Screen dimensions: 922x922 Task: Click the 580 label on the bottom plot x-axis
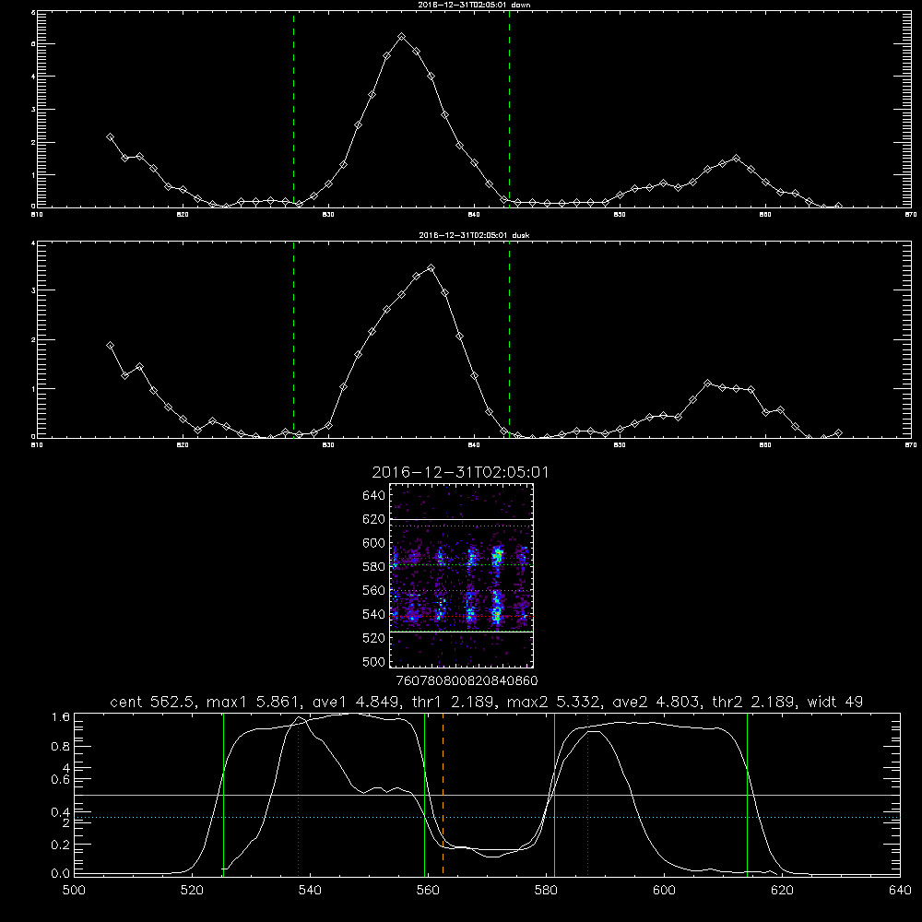(x=546, y=891)
